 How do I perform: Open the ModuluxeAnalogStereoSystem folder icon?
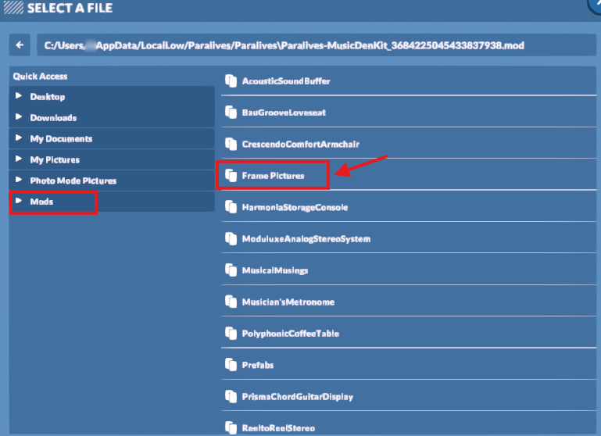coord(231,238)
